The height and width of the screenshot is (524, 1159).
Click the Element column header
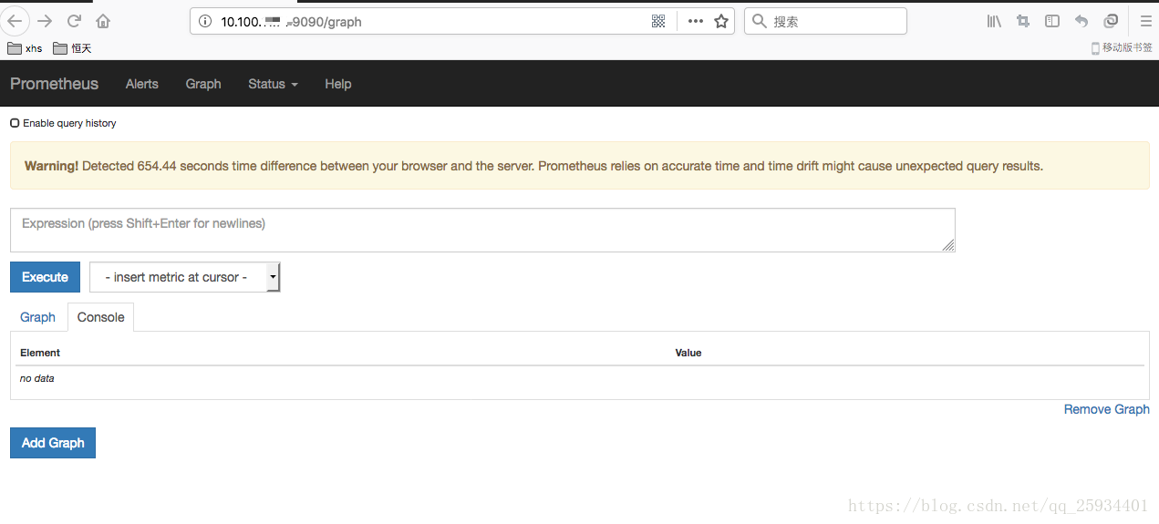click(40, 353)
